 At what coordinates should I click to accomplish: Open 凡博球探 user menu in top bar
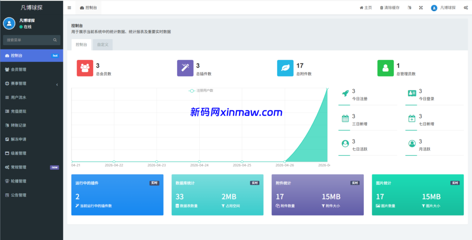(443, 8)
